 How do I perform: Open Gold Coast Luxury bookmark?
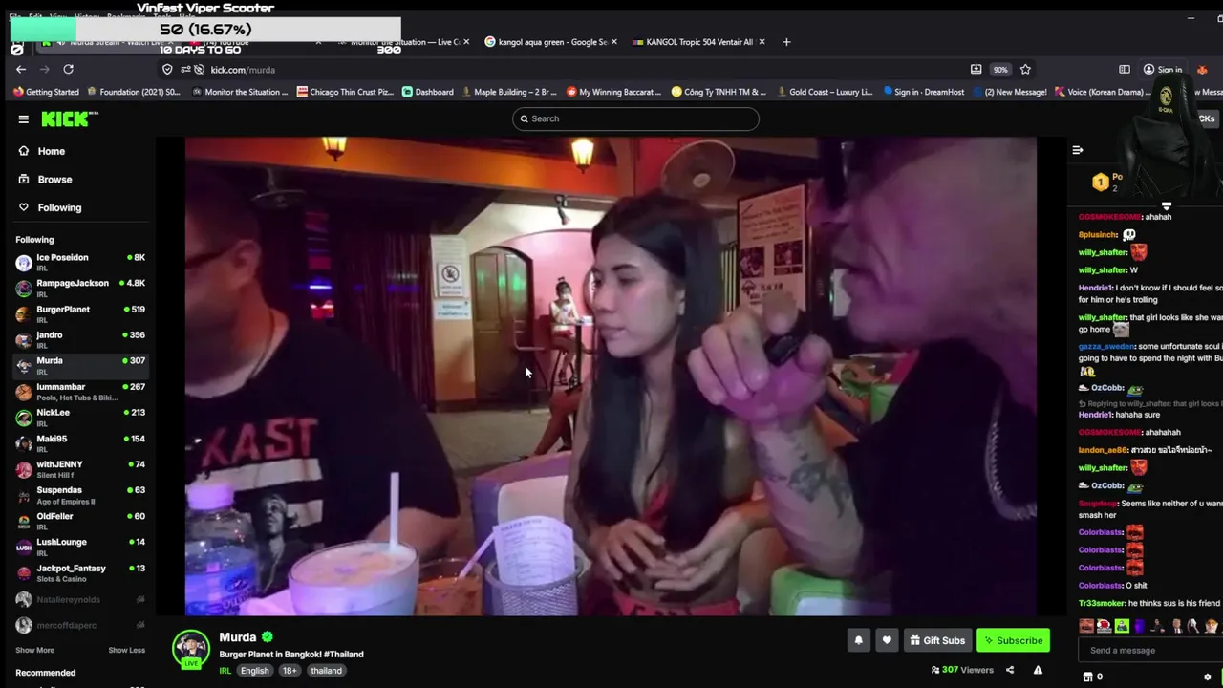824,92
